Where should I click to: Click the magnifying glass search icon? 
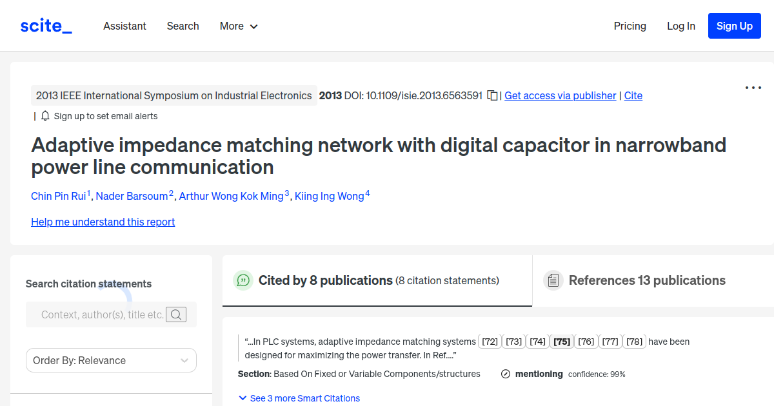176,314
